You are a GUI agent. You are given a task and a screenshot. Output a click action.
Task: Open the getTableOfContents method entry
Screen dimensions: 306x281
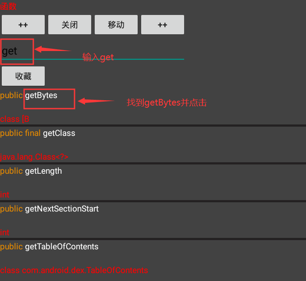point(61,246)
